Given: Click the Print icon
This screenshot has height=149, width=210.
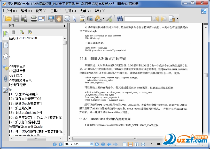Looking at the screenshot, I should [34, 18].
